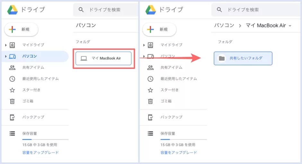Open バックアップ phone icon in right sidebar
Screen dimensions: 302x164
(150, 117)
